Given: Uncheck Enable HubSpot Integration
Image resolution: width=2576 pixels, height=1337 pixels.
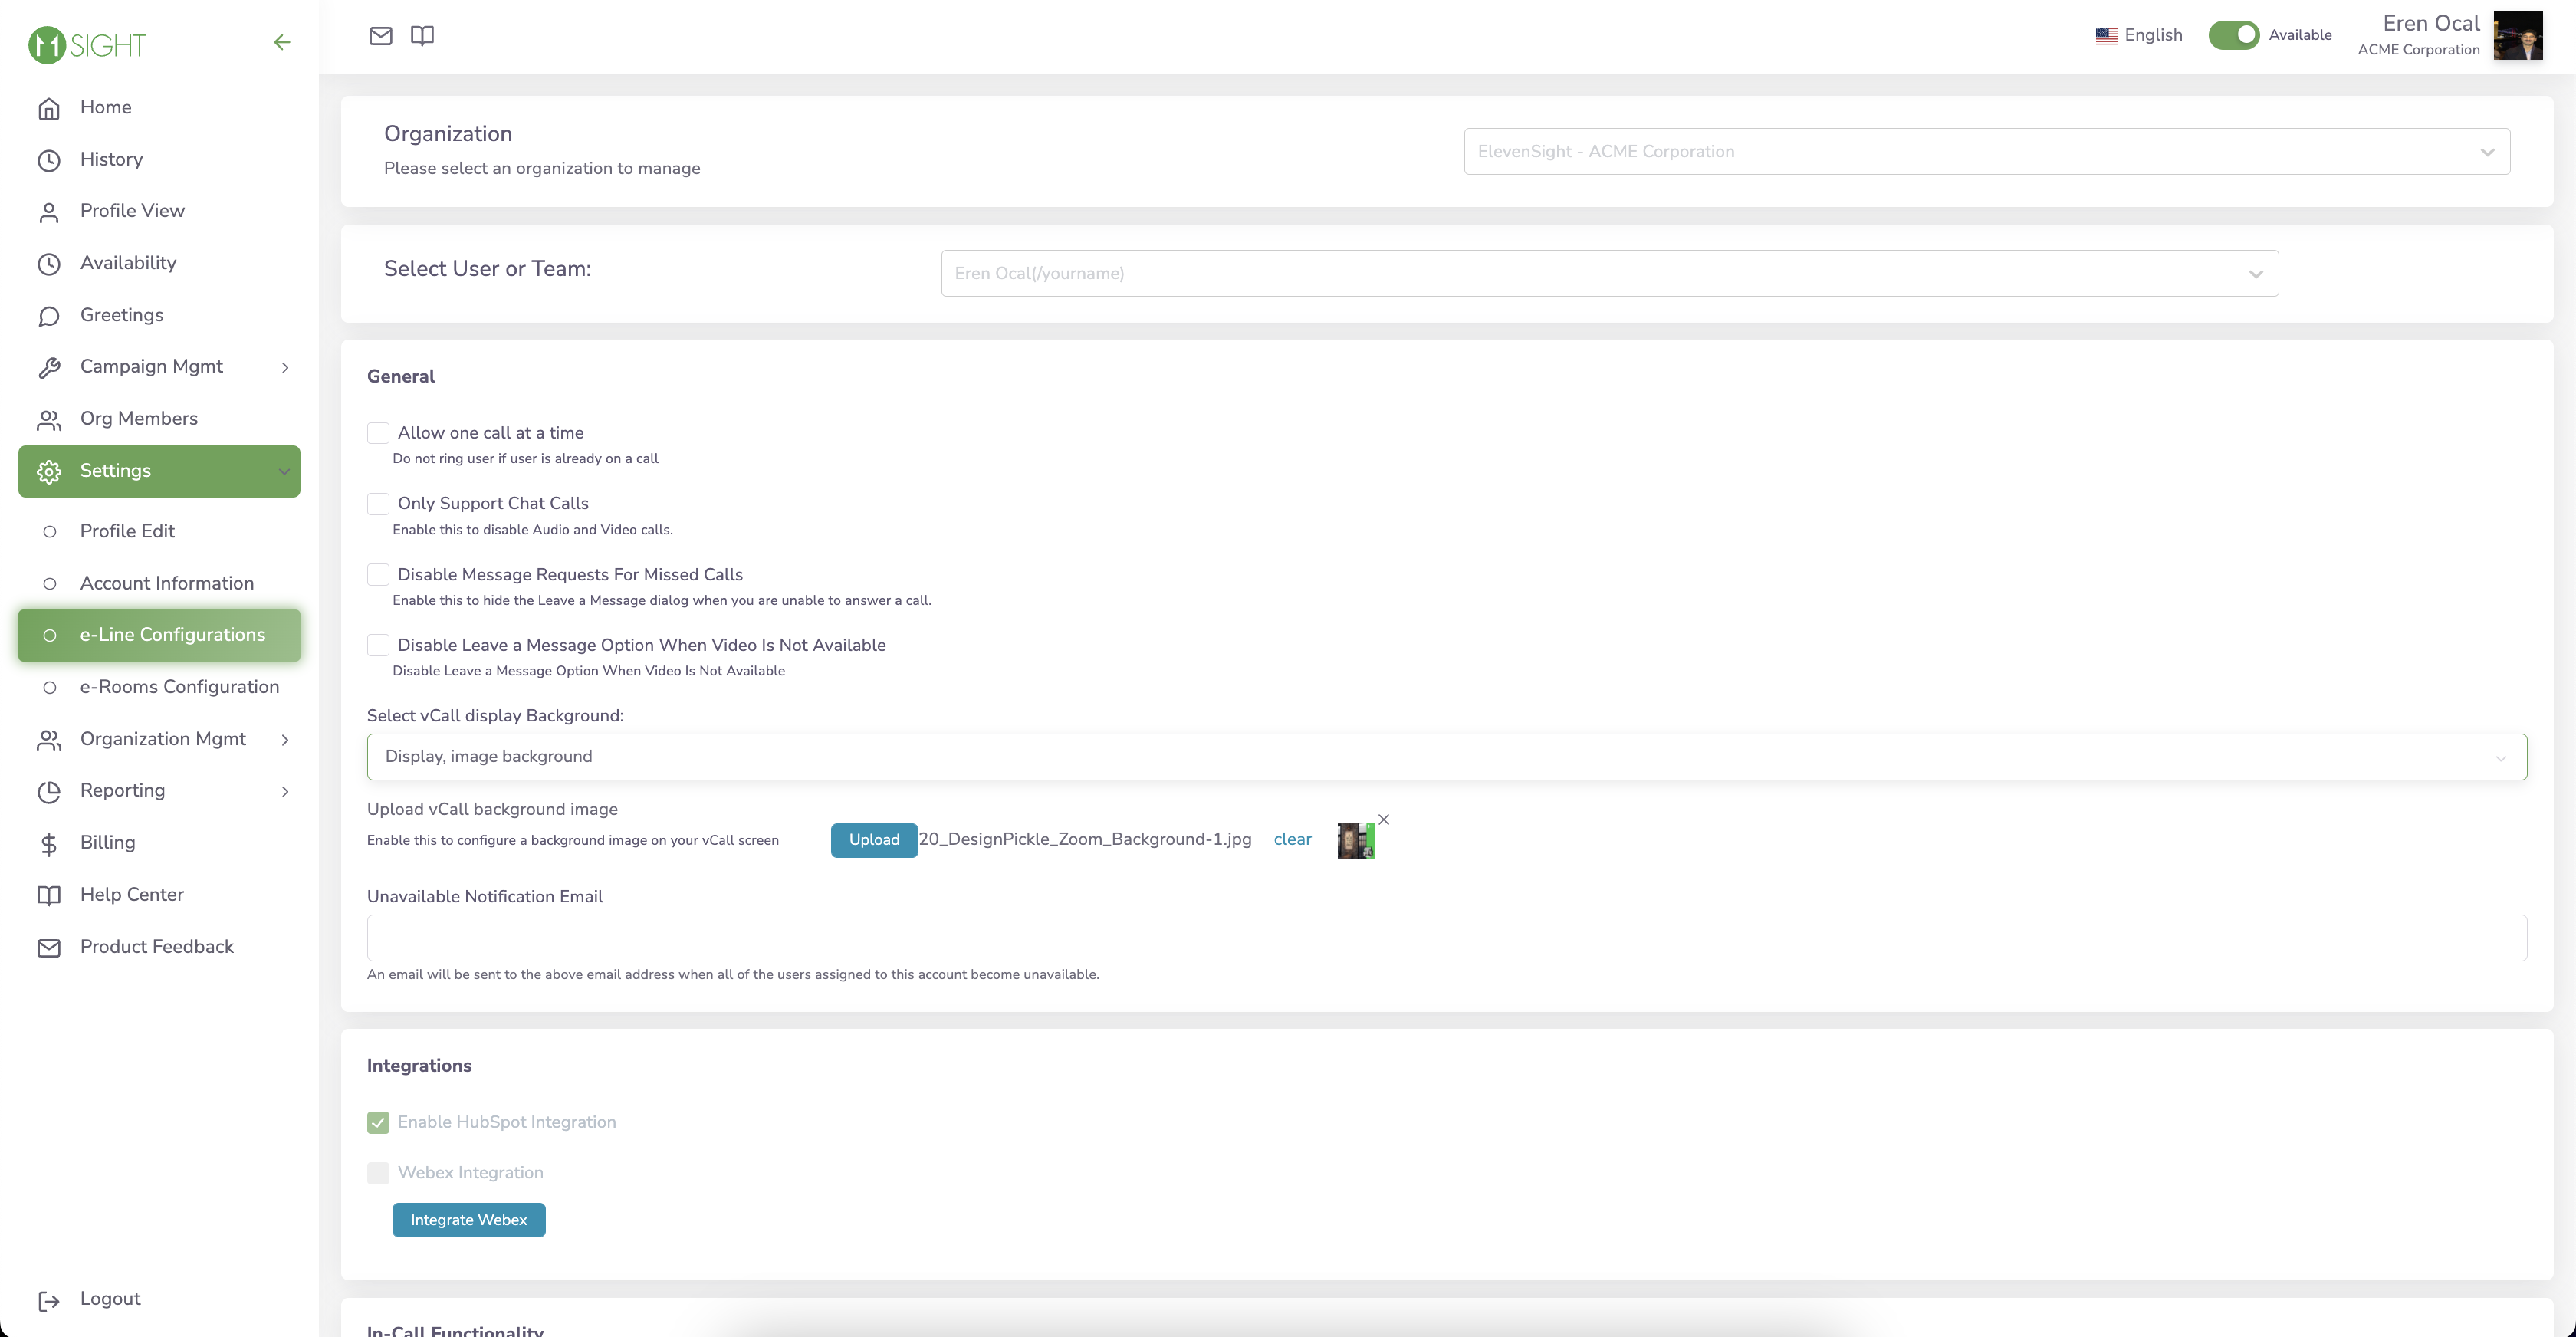Looking at the screenshot, I should 378,1122.
